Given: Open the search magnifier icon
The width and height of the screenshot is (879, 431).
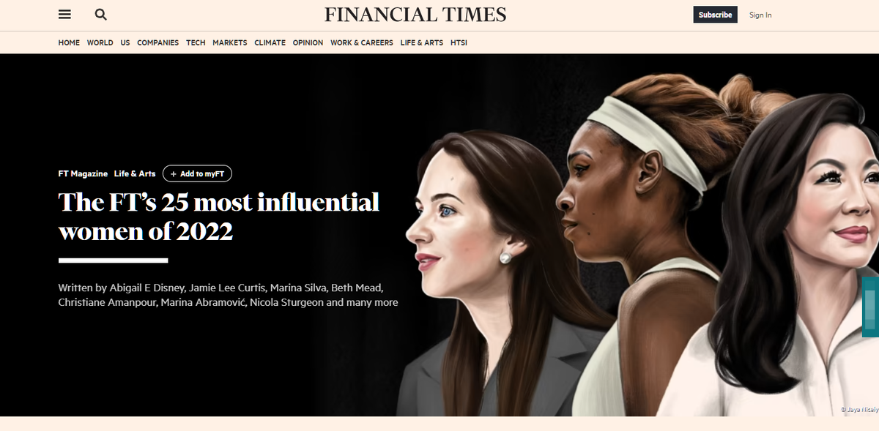Looking at the screenshot, I should pos(101,15).
